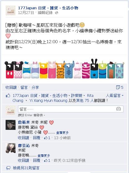This screenshot has width=129, height=173.
Task: Click 留言 action under the post
Action: (x=24, y=88)
